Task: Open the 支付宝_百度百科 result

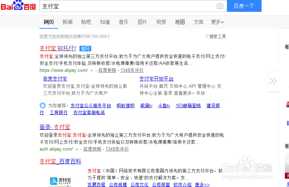Action: click(60, 161)
